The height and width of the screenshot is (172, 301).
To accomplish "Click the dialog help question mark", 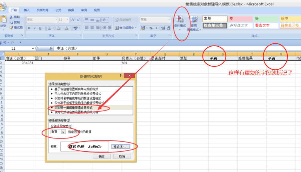I will [x=121, y=76].
